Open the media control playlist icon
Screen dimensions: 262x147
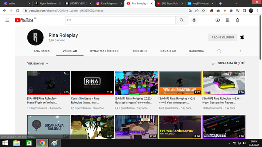[x=238, y=11]
